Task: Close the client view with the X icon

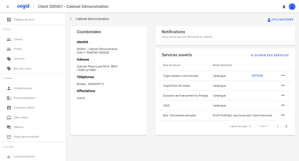Action: coord(8,7)
